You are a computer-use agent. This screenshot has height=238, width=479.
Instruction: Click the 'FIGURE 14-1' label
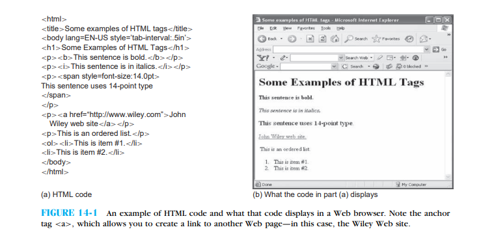pyautogui.click(x=69, y=213)
